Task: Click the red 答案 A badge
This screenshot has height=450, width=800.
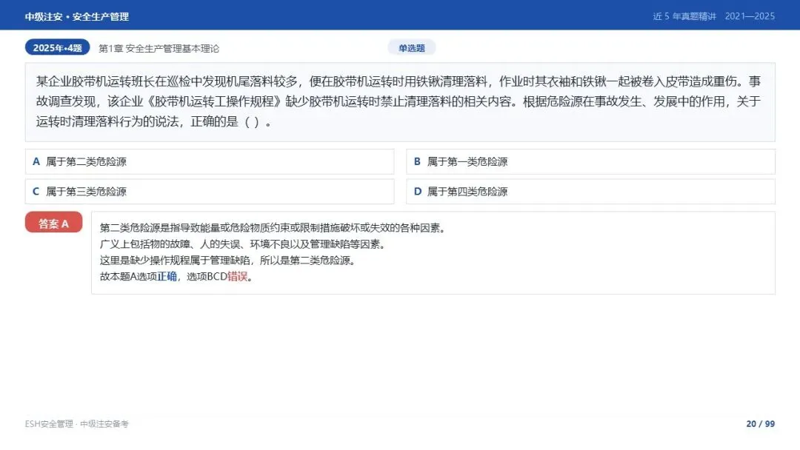Action: [53, 222]
